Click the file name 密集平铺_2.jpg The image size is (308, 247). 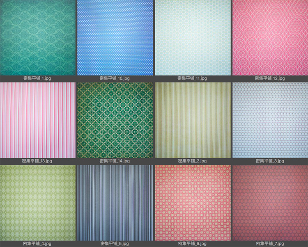pyautogui.click(x=192, y=161)
